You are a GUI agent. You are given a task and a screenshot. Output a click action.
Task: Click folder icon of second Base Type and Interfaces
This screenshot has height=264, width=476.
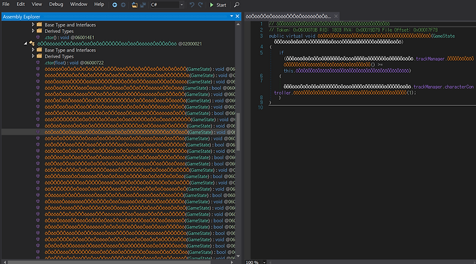(x=40, y=50)
